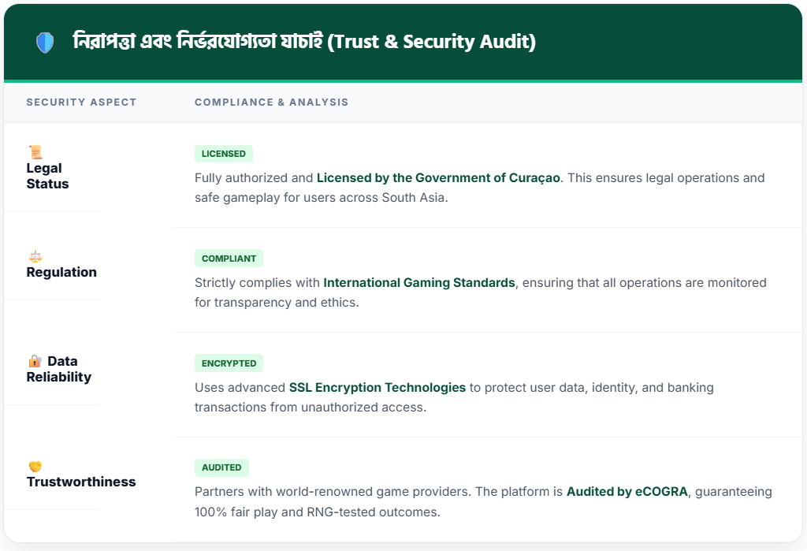The width and height of the screenshot is (807, 551).
Task: Open 'Licensed by the Government of Curaçao' text
Action: 438,178
